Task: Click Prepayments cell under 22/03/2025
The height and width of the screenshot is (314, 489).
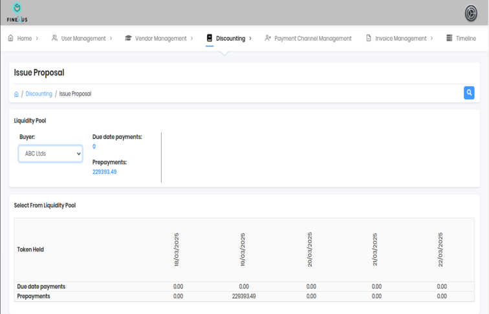Action: coord(442,297)
